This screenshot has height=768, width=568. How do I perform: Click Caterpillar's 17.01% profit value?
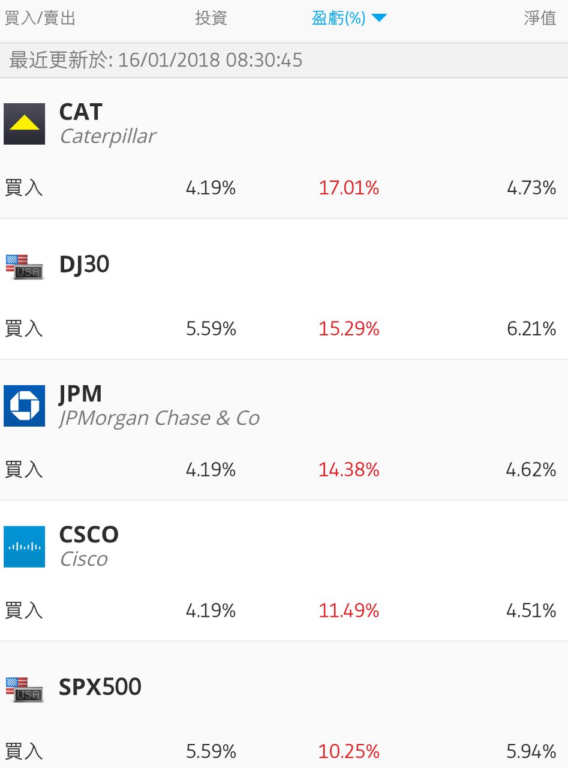pos(348,188)
